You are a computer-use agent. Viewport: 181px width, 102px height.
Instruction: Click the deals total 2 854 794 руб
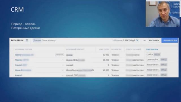click(129, 40)
